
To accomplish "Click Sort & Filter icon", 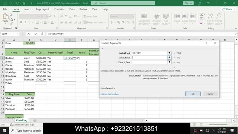I will [210, 16].
